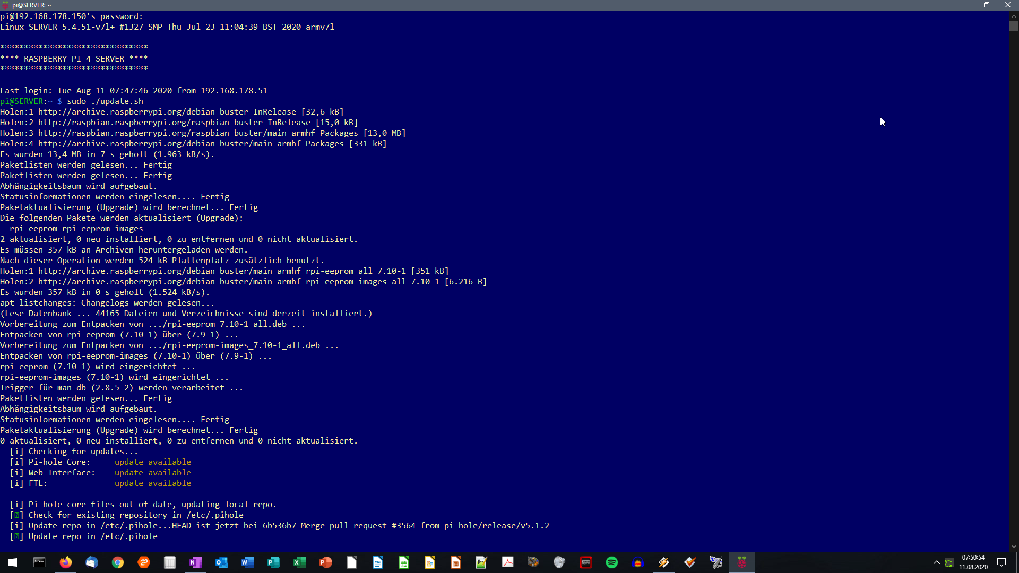Open Audacity from the taskbar
This screenshot has height=573, width=1019.
(637, 562)
